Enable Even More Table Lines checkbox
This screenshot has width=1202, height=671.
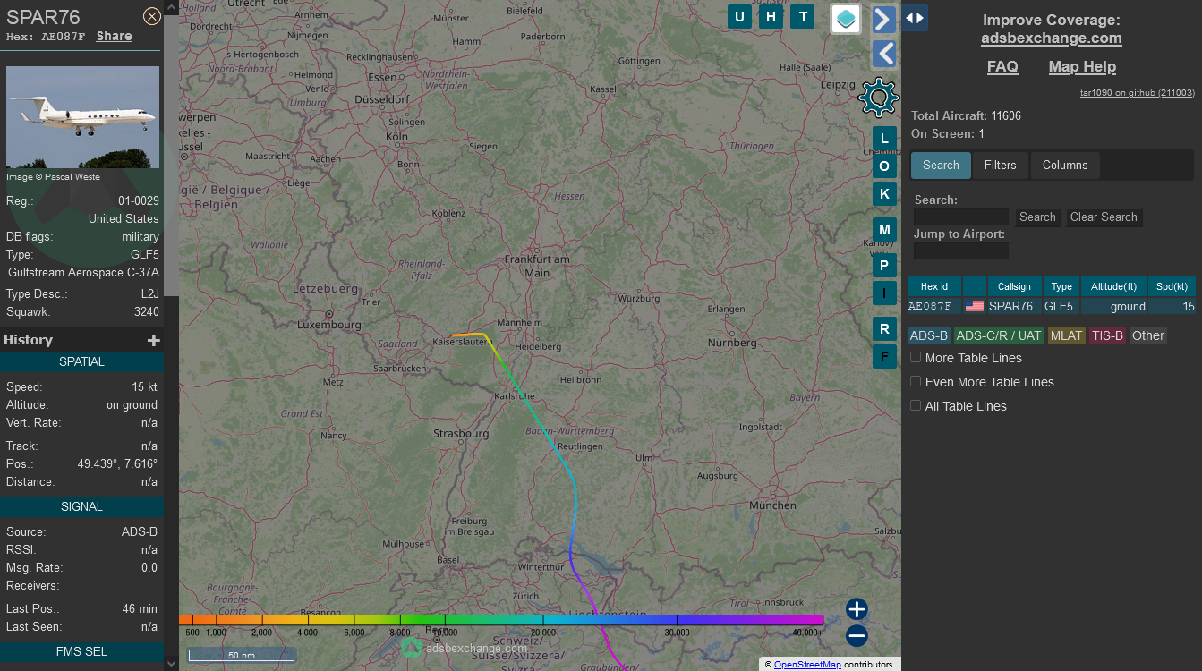[x=916, y=381]
